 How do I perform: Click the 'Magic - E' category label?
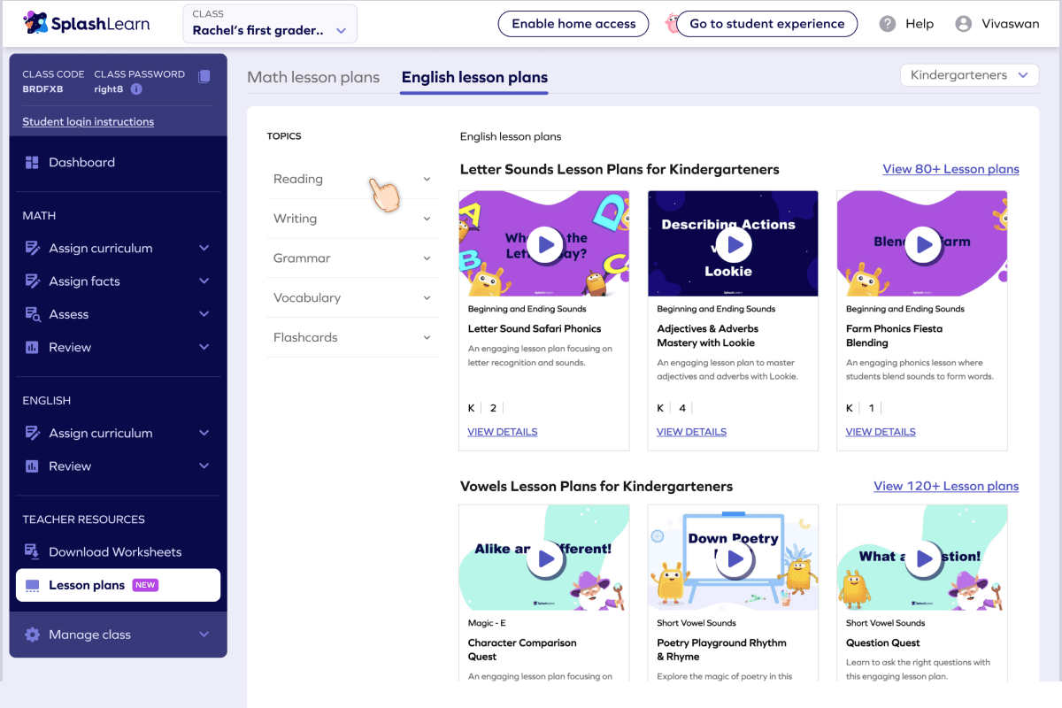click(x=487, y=623)
